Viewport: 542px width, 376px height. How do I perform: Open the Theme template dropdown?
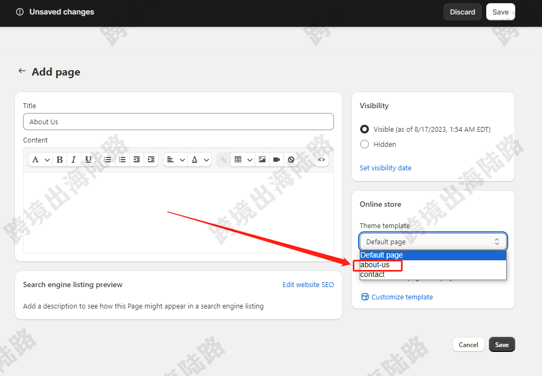click(x=433, y=242)
